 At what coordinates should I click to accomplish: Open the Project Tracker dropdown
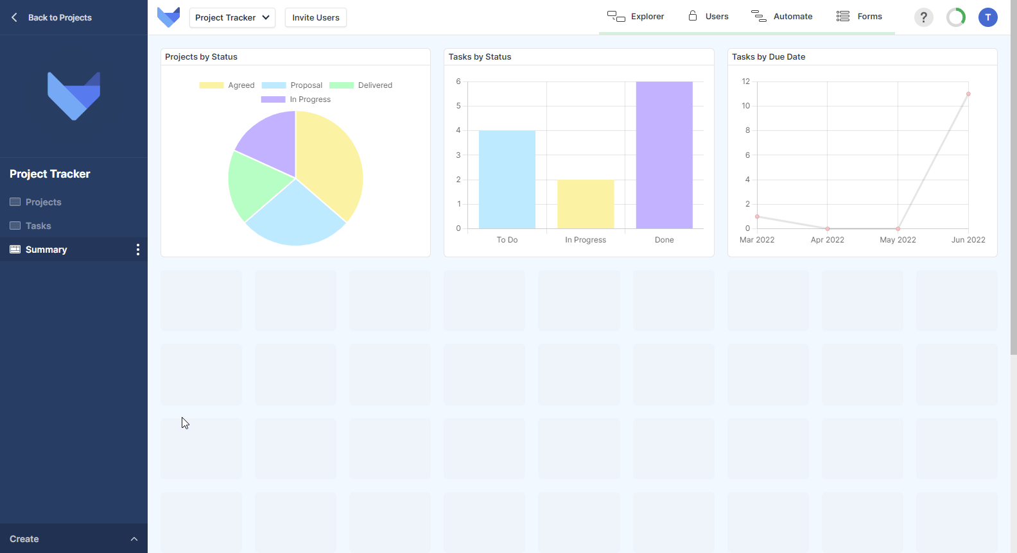232,18
